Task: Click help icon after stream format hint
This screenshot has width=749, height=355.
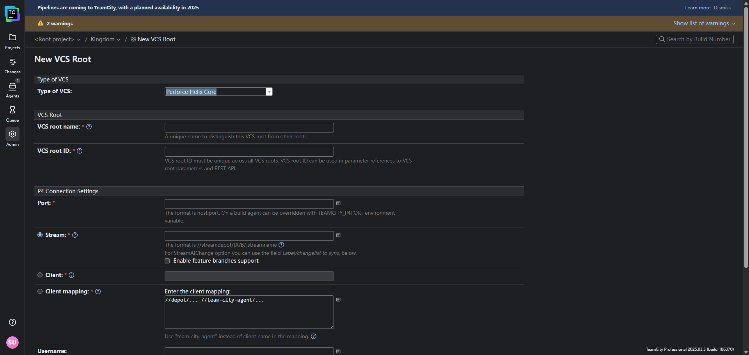Action: click(281, 245)
